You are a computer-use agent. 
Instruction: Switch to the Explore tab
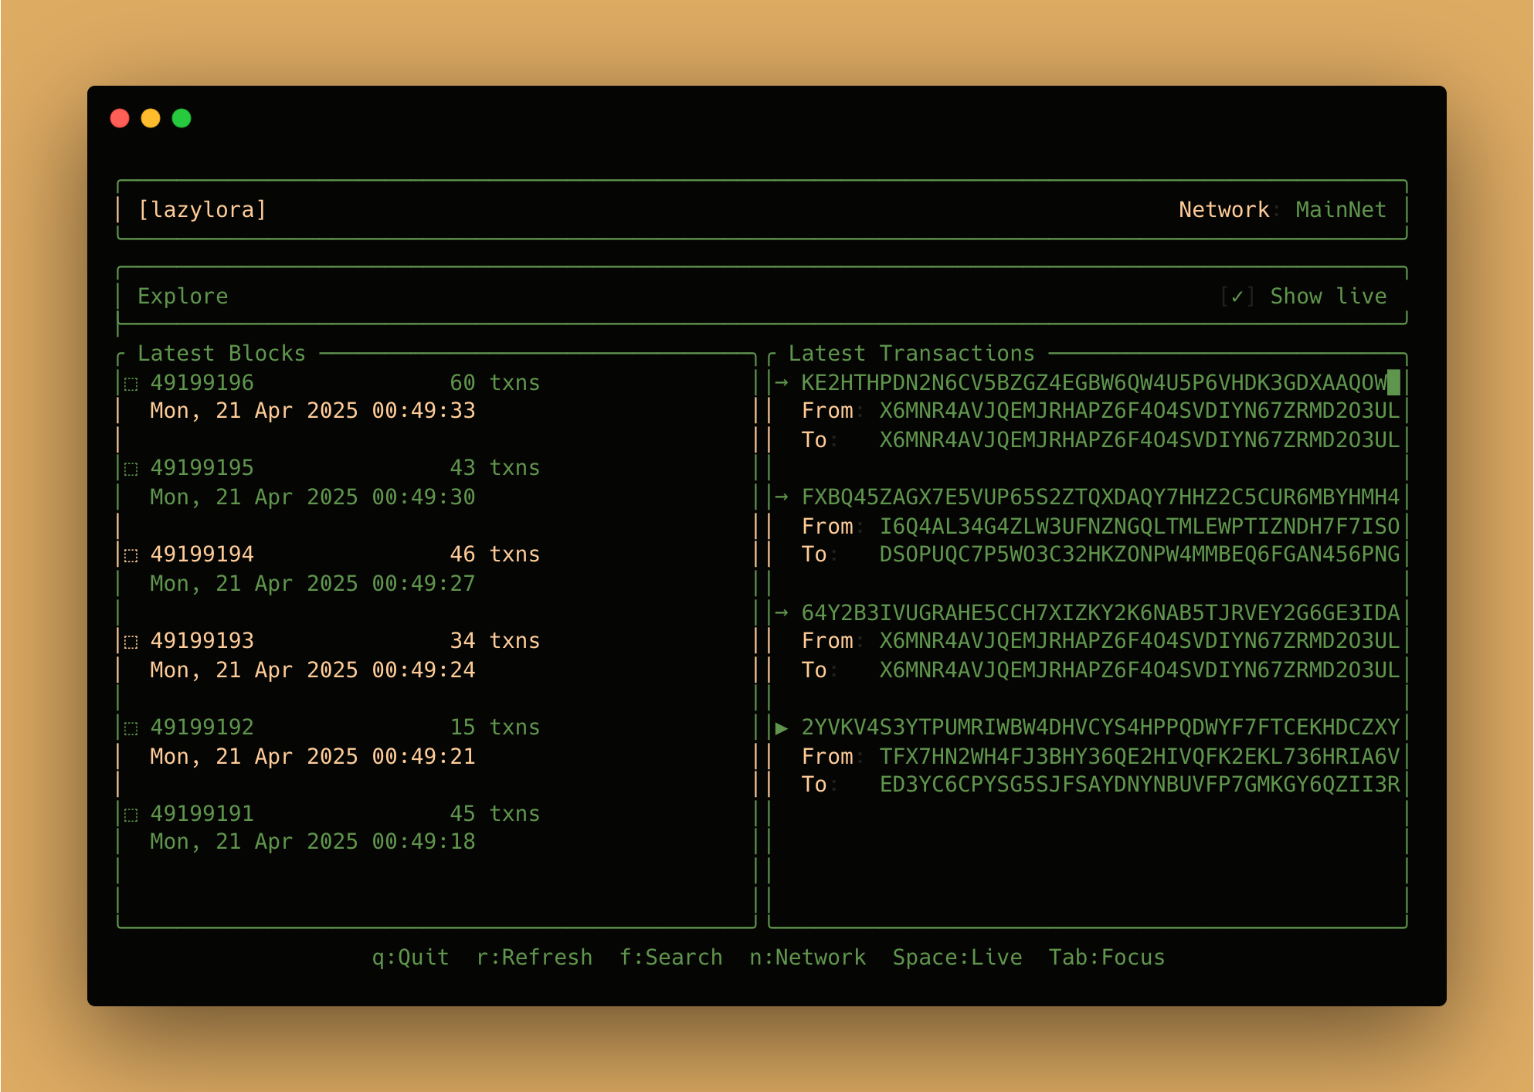pos(182,295)
